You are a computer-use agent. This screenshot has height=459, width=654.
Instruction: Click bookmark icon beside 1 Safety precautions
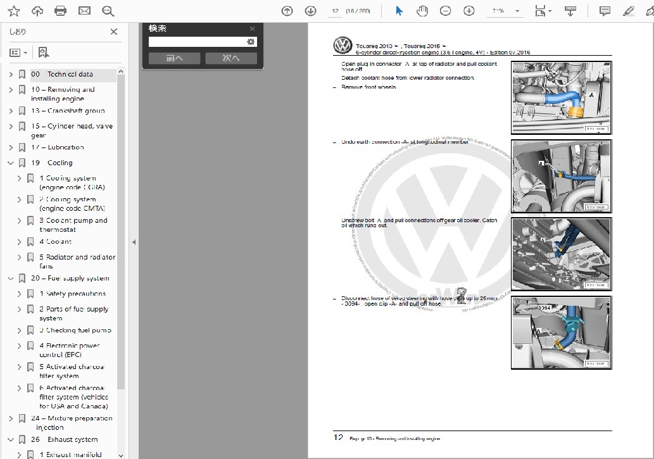click(x=30, y=294)
